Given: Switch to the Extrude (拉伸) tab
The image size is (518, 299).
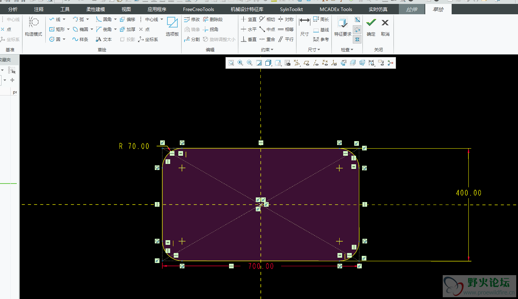Looking at the screenshot, I should (412, 9).
